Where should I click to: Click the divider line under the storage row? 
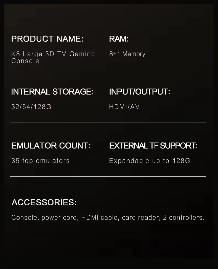[x=108, y=123]
